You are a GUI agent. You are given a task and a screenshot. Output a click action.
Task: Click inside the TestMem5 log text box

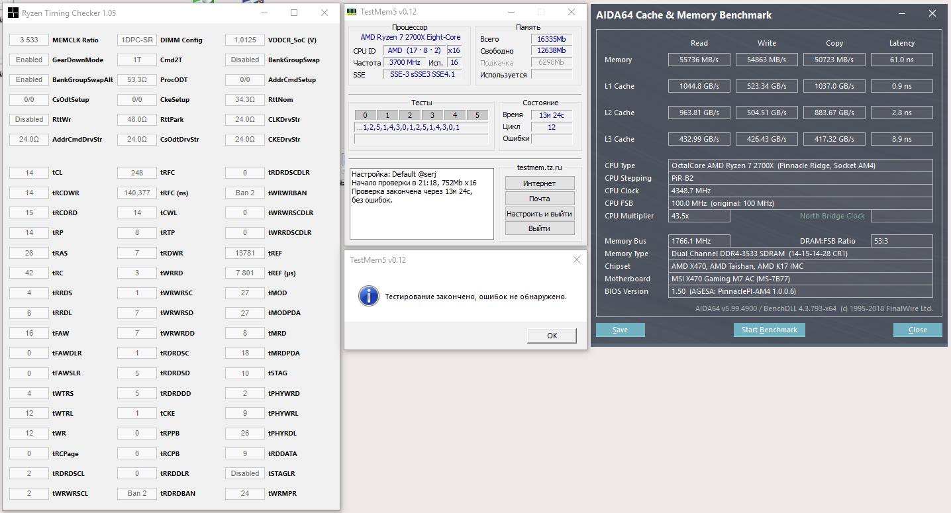tap(422, 204)
